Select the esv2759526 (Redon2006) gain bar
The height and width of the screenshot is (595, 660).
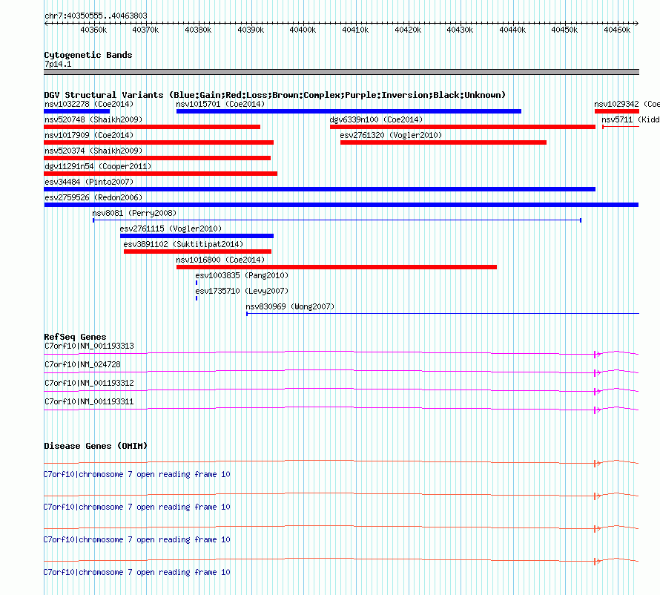(x=341, y=205)
